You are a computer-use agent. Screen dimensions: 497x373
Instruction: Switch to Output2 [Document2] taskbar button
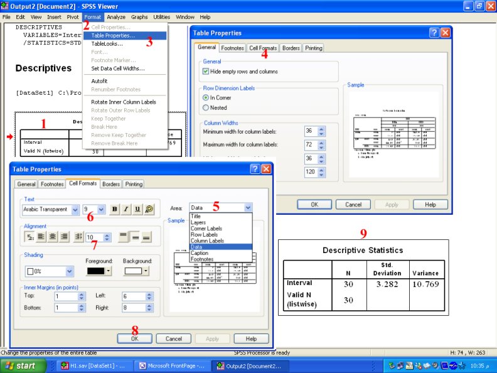[250, 365]
